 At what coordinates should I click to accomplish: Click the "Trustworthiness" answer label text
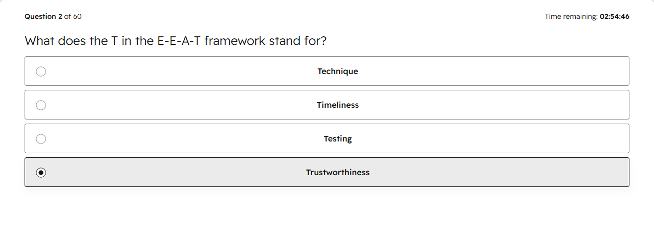click(x=338, y=173)
